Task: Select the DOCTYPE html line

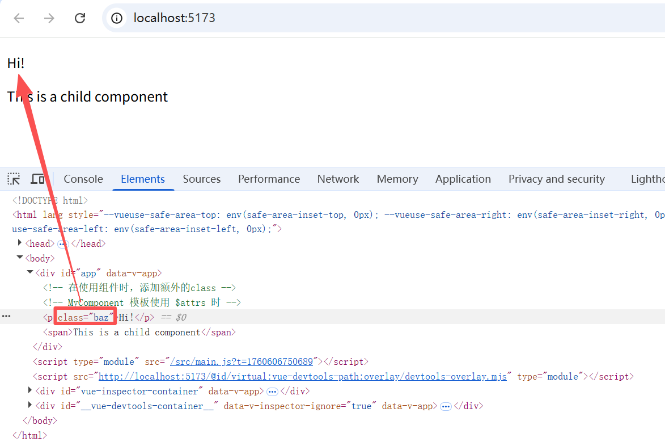Action: click(x=50, y=200)
